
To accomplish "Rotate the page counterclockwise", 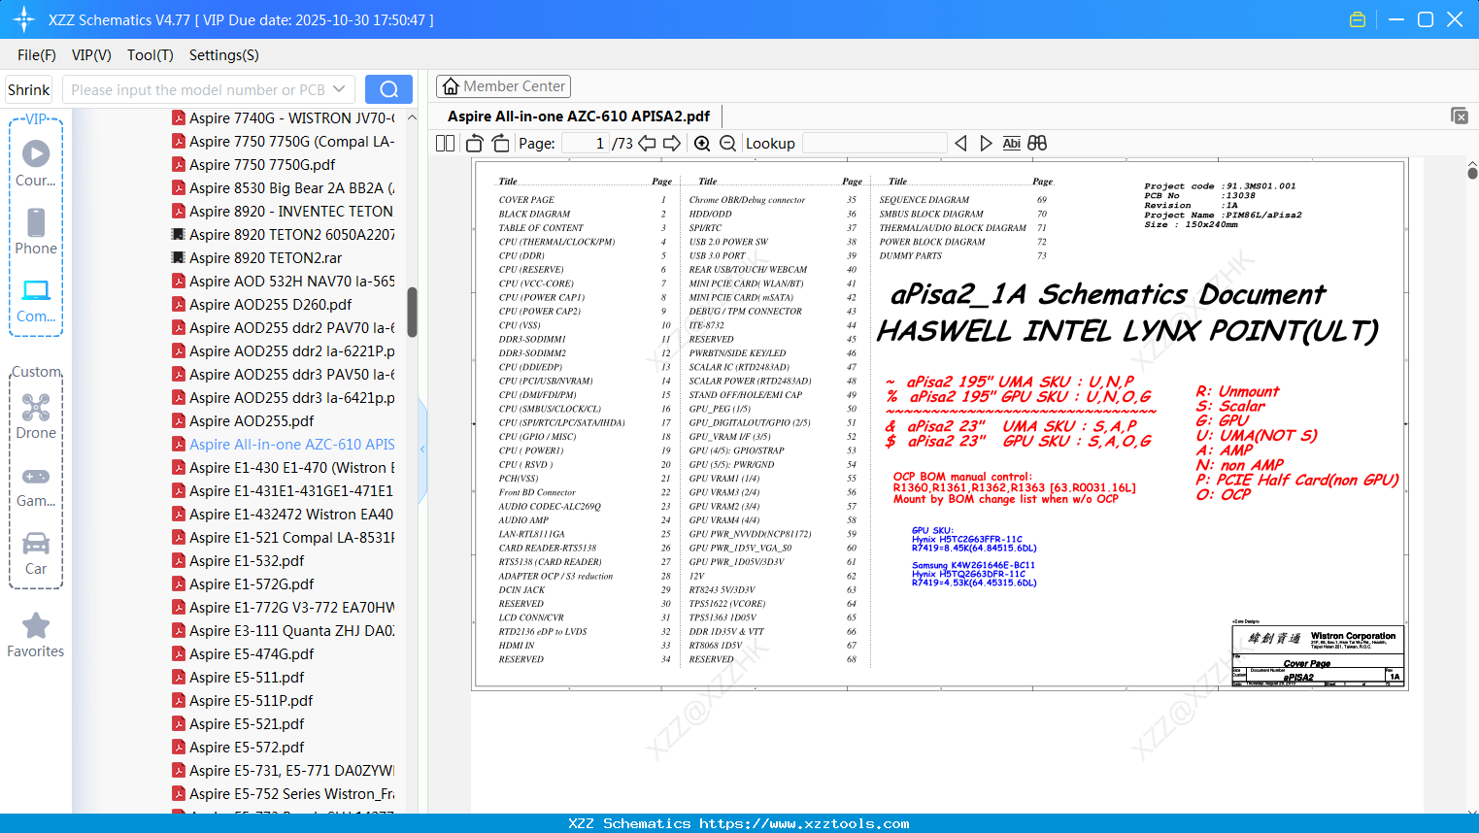I will (475, 144).
